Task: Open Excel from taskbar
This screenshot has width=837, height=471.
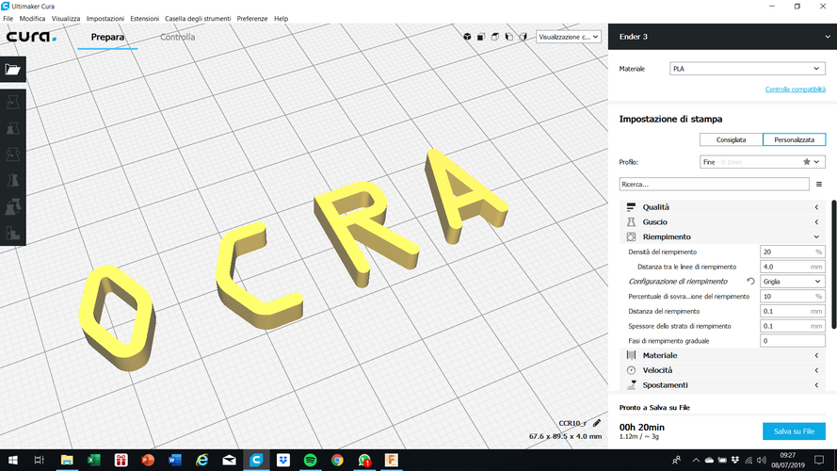Action: click(94, 460)
